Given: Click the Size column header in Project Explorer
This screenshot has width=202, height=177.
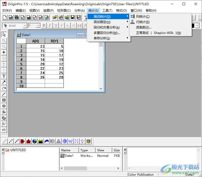Looking at the screenshot, I should pos(116,150).
